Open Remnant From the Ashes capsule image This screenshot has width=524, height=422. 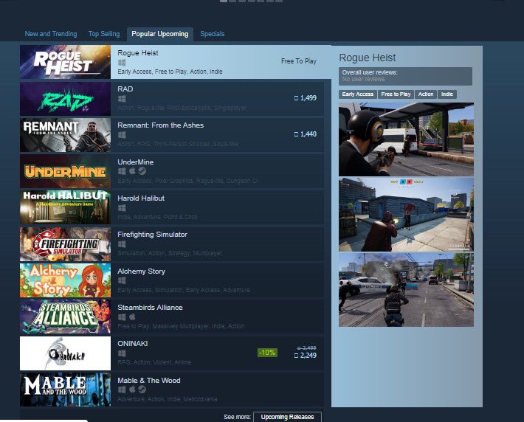click(x=65, y=135)
